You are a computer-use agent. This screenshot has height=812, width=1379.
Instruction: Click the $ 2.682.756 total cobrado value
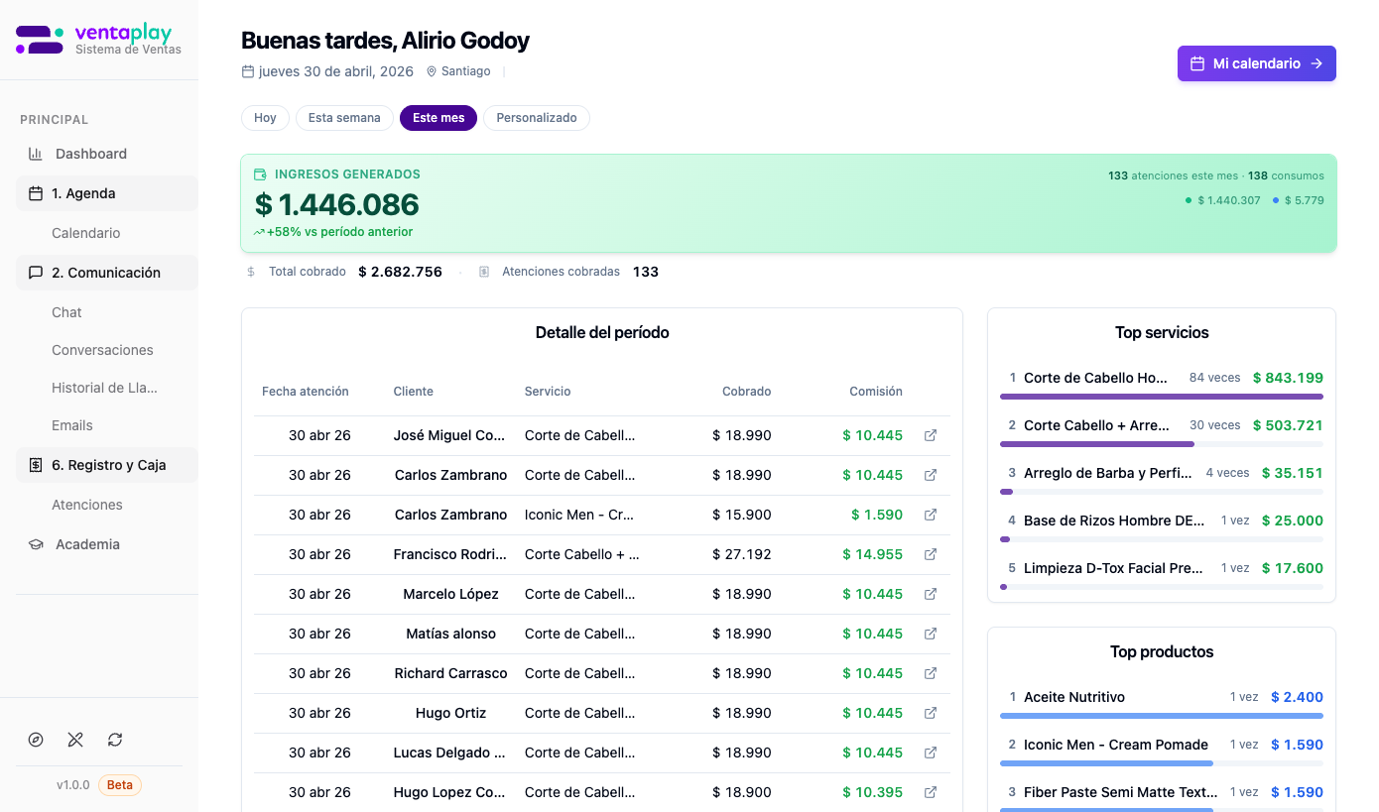pyautogui.click(x=401, y=272)
